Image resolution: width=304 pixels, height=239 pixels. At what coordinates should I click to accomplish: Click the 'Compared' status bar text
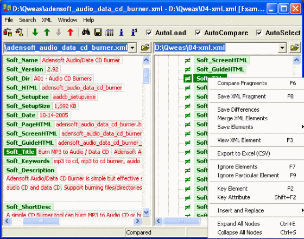[x=138, y=232]
